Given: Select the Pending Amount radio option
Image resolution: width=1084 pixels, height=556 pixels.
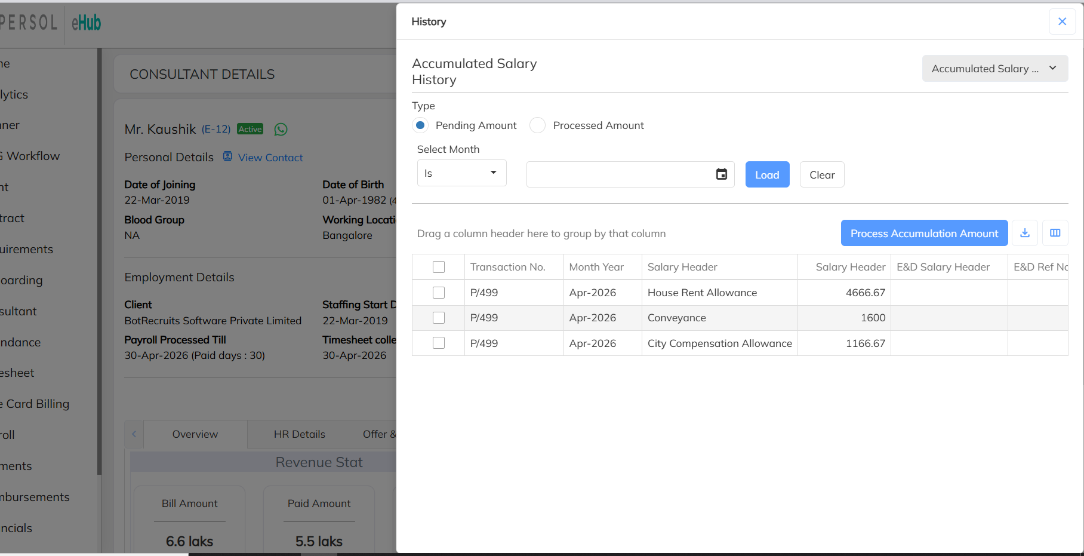Looking at the screenshot, I should 420,125.
